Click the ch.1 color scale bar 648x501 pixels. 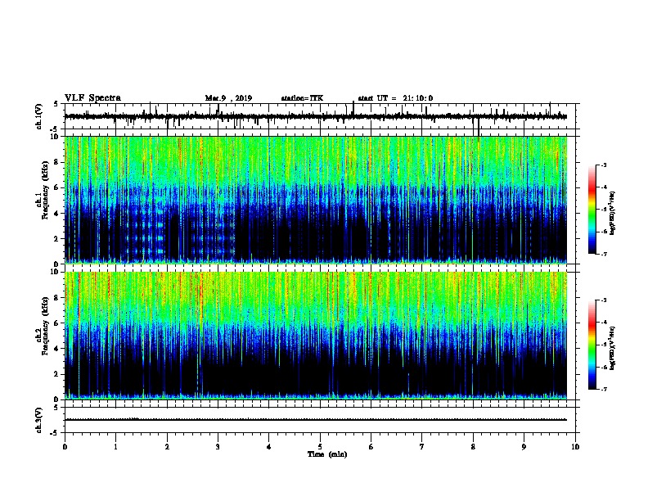click(x=592, y=210)
